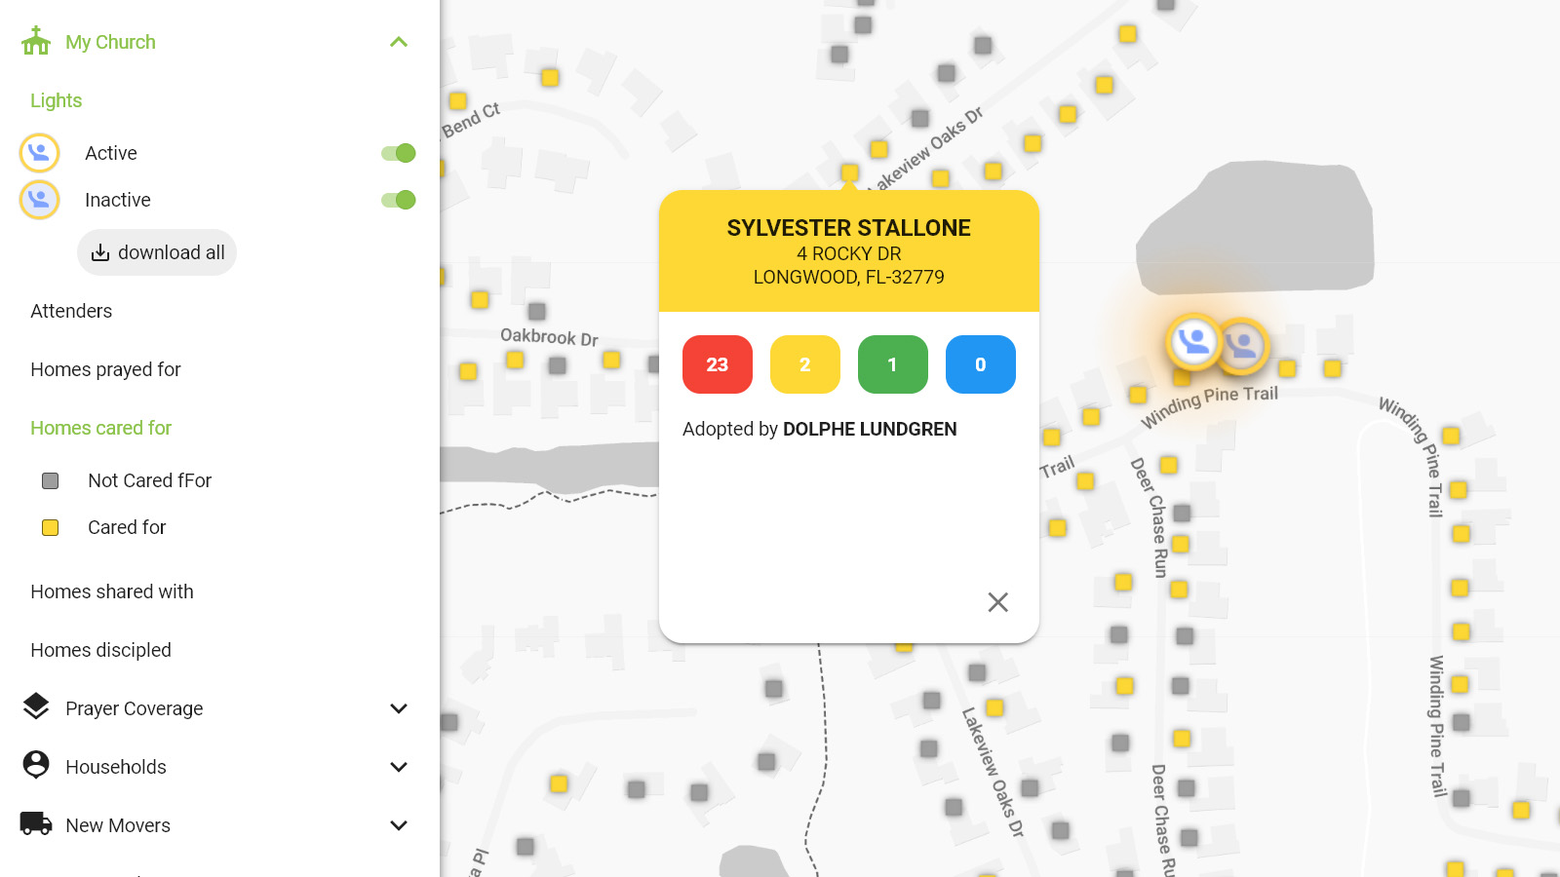
Task: Toggle the Inactive lights switch
Action: (x=399, y=200)
